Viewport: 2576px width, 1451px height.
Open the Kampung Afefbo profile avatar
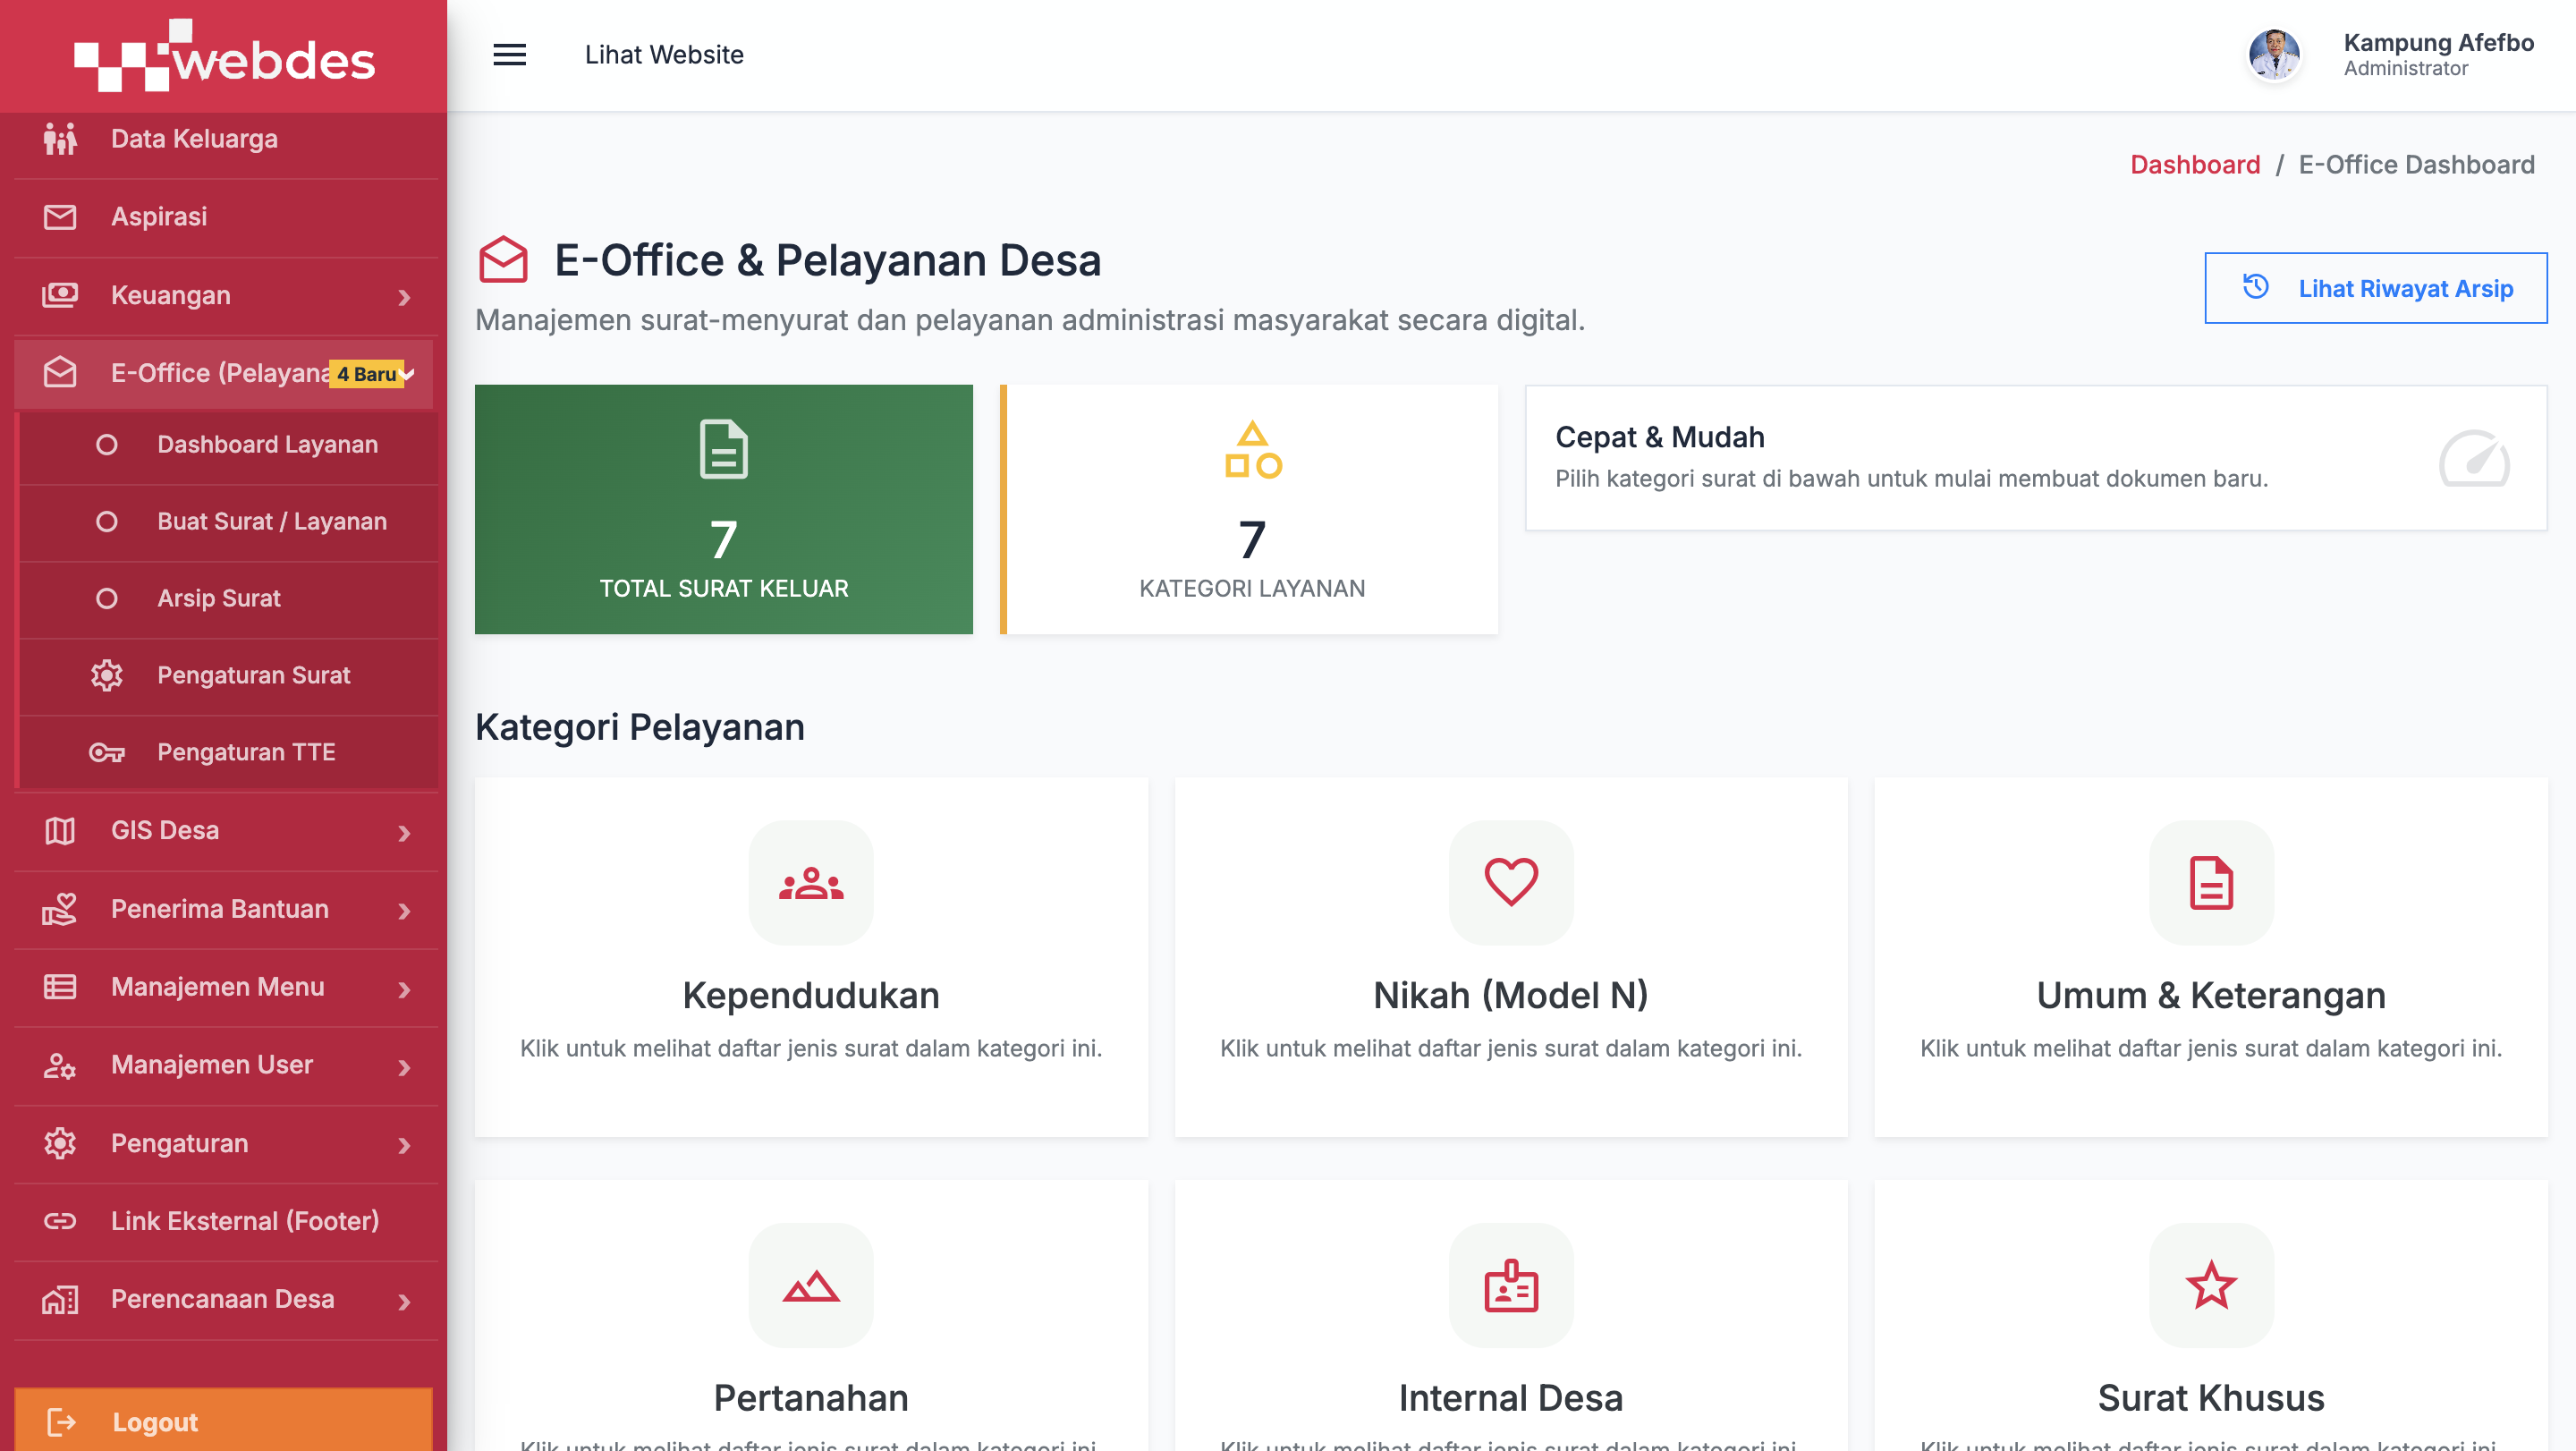pos(2274,54)
